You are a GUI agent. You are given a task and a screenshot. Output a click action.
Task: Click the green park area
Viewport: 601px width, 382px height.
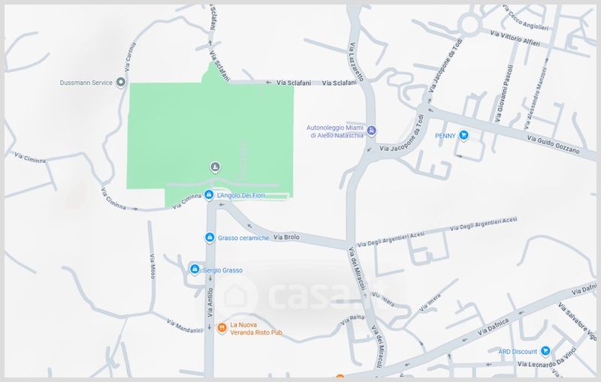pyautogui.click(x=210, y=134)
